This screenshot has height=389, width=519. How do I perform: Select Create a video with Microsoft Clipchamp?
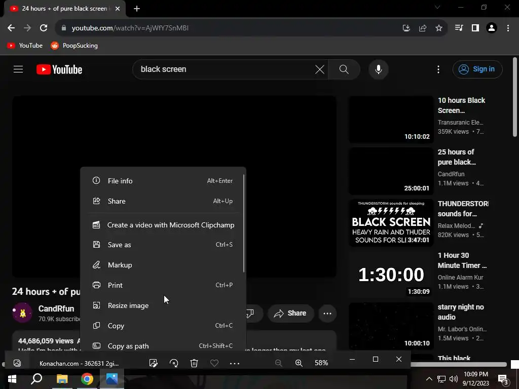click(x=163, y=225)
